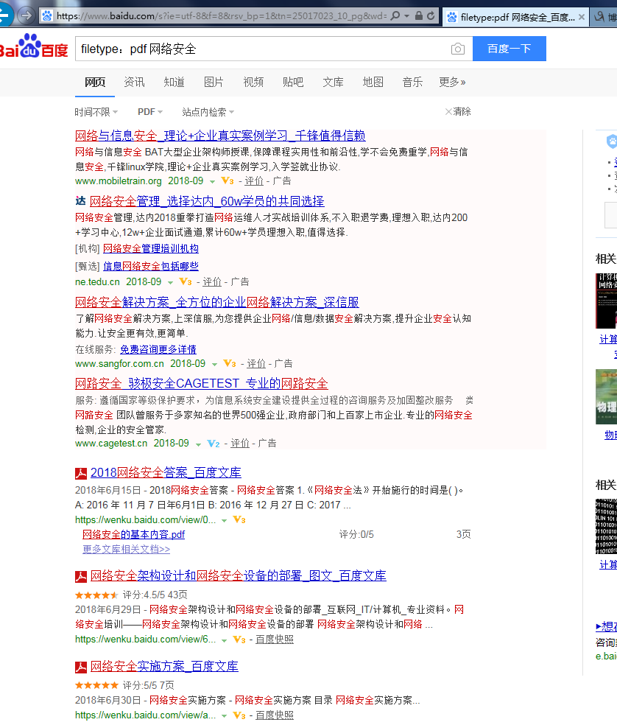
Task: Switch to the 音乐 tab
Action: 412,83
